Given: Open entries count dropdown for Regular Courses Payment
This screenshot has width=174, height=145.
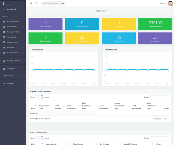Looking at the screenshot, I should 39,97.
